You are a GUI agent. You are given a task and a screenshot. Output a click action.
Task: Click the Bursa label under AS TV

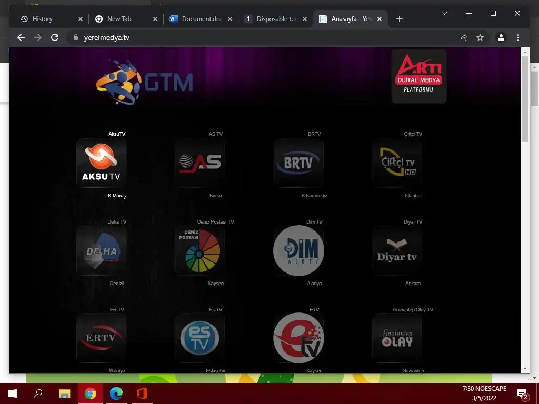click(215, 196)
